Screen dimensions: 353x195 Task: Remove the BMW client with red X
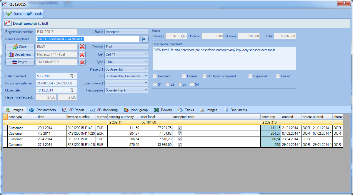click(82, 46)
